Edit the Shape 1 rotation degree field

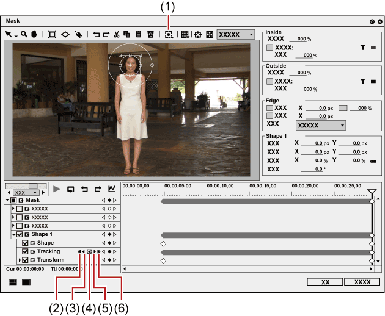312,169
